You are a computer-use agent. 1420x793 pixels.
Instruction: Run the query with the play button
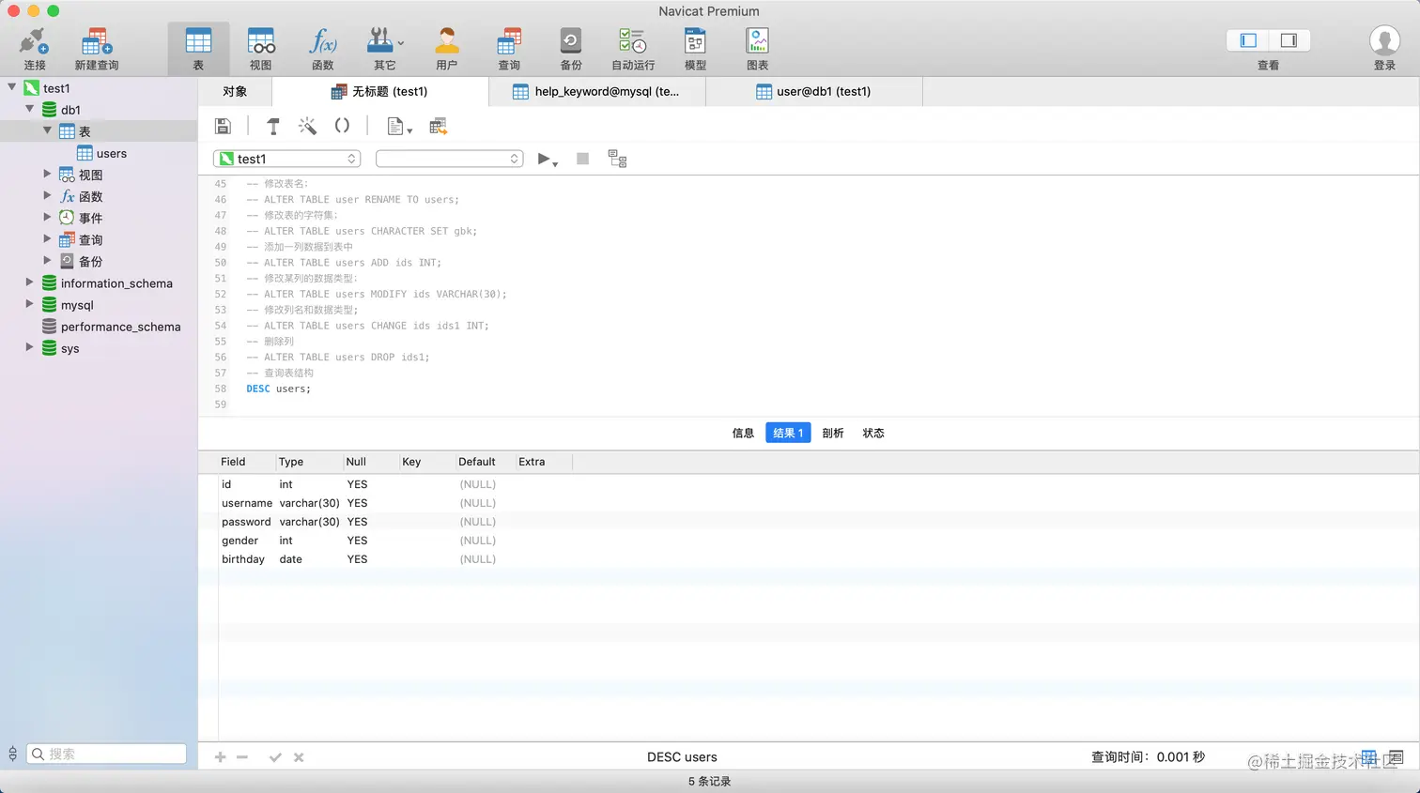click(x=547, y=159)
